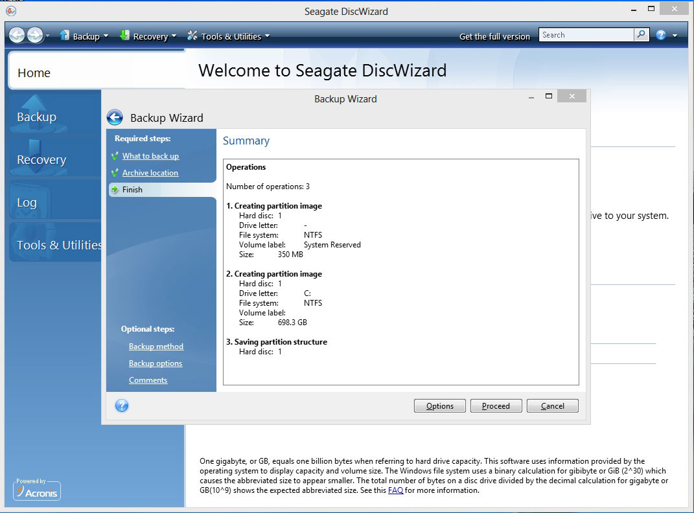Screen dimensions: 694x513
Task: Click the magnifier search button
Action: [642, 35]
